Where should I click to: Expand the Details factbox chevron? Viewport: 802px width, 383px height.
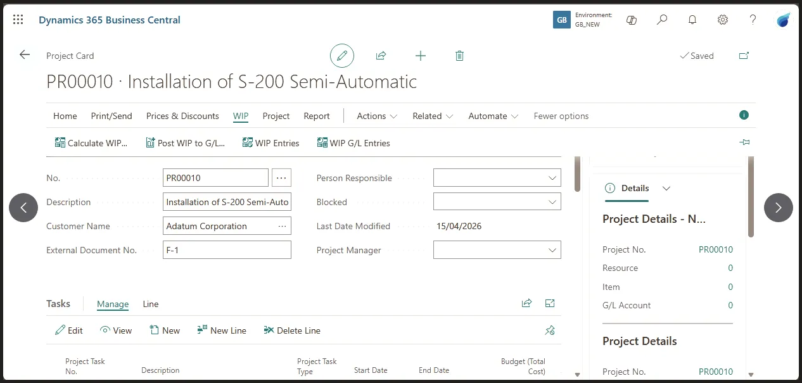click(x=666, y=188)
